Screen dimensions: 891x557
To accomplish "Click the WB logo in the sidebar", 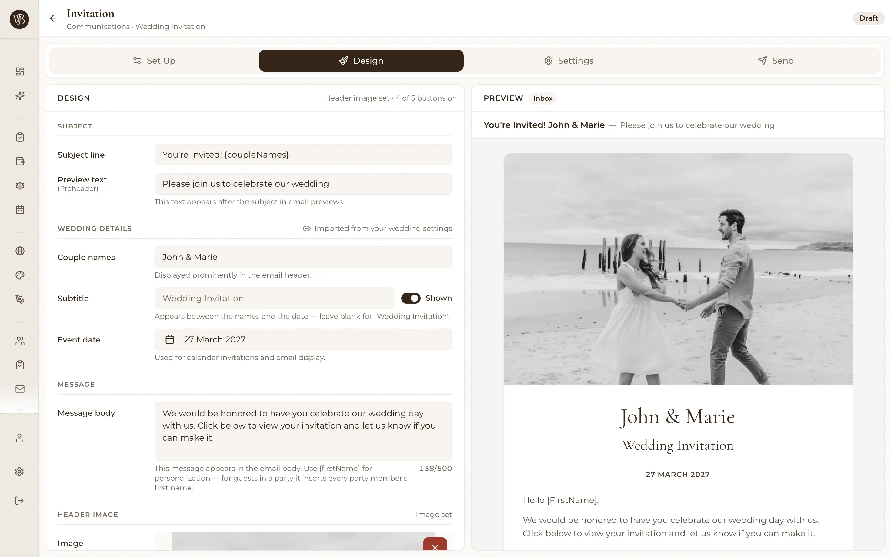I will coord(19,19).
